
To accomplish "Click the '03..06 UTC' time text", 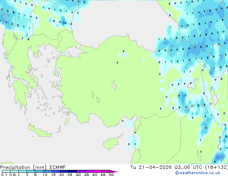I will coord(188,167).
